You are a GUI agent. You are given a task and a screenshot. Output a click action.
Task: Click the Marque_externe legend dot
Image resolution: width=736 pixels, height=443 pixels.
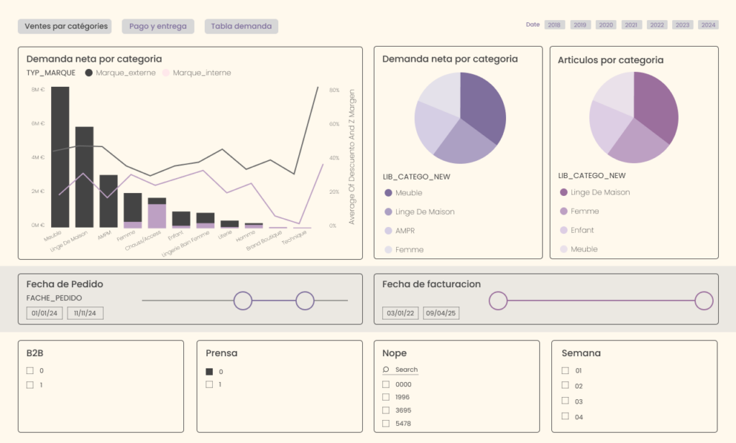(x=88, y=73)
